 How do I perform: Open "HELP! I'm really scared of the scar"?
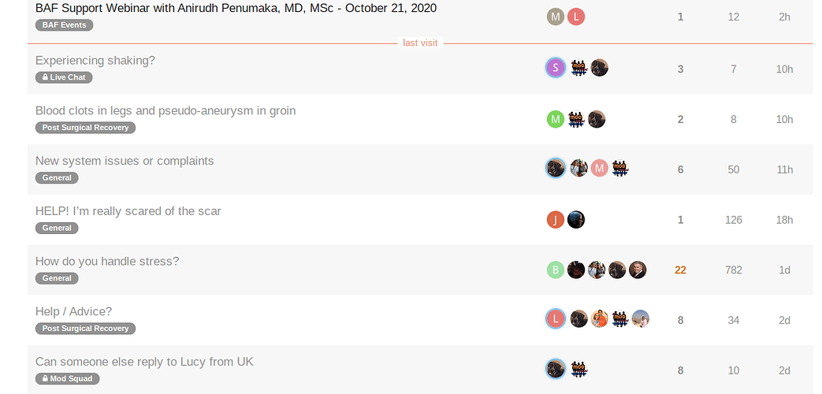tap(128, 211)
